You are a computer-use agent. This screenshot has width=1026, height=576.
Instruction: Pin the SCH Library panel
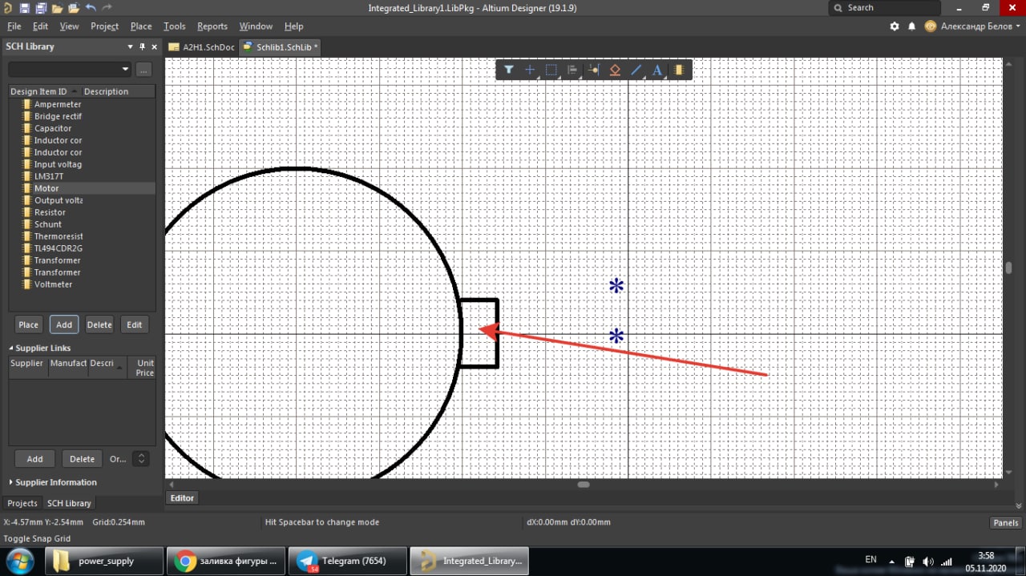(x=142, y=46)
